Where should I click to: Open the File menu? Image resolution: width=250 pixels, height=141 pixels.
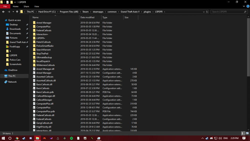[x=5, y=6]
